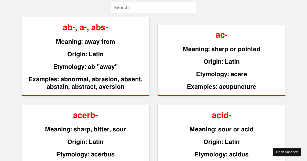The width and height of the screenshot is (307, 161).
Task: Click the Meaning line of the ac- card
Action: (x=221, y=49)
